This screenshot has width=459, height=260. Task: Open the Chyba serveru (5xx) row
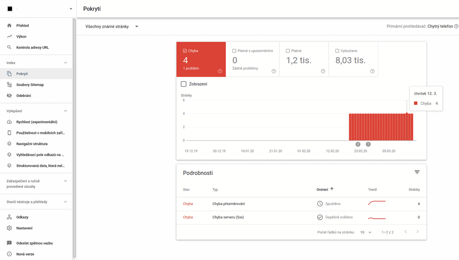[x=301, y=217]
